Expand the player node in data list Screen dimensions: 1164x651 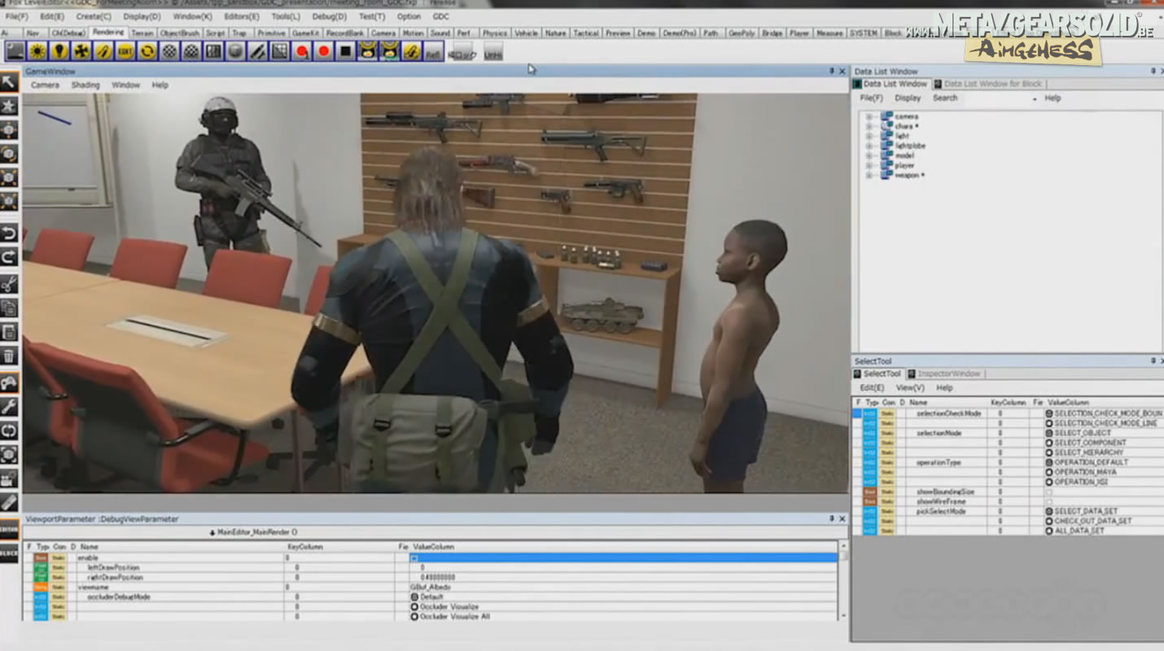[869, 165]
